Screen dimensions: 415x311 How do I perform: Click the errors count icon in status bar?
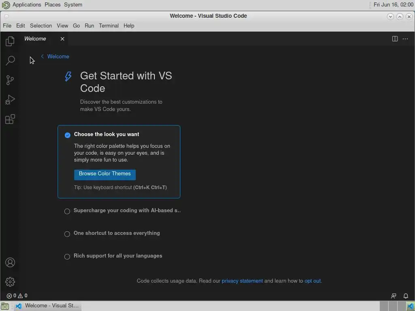click(x=9, y=296)
